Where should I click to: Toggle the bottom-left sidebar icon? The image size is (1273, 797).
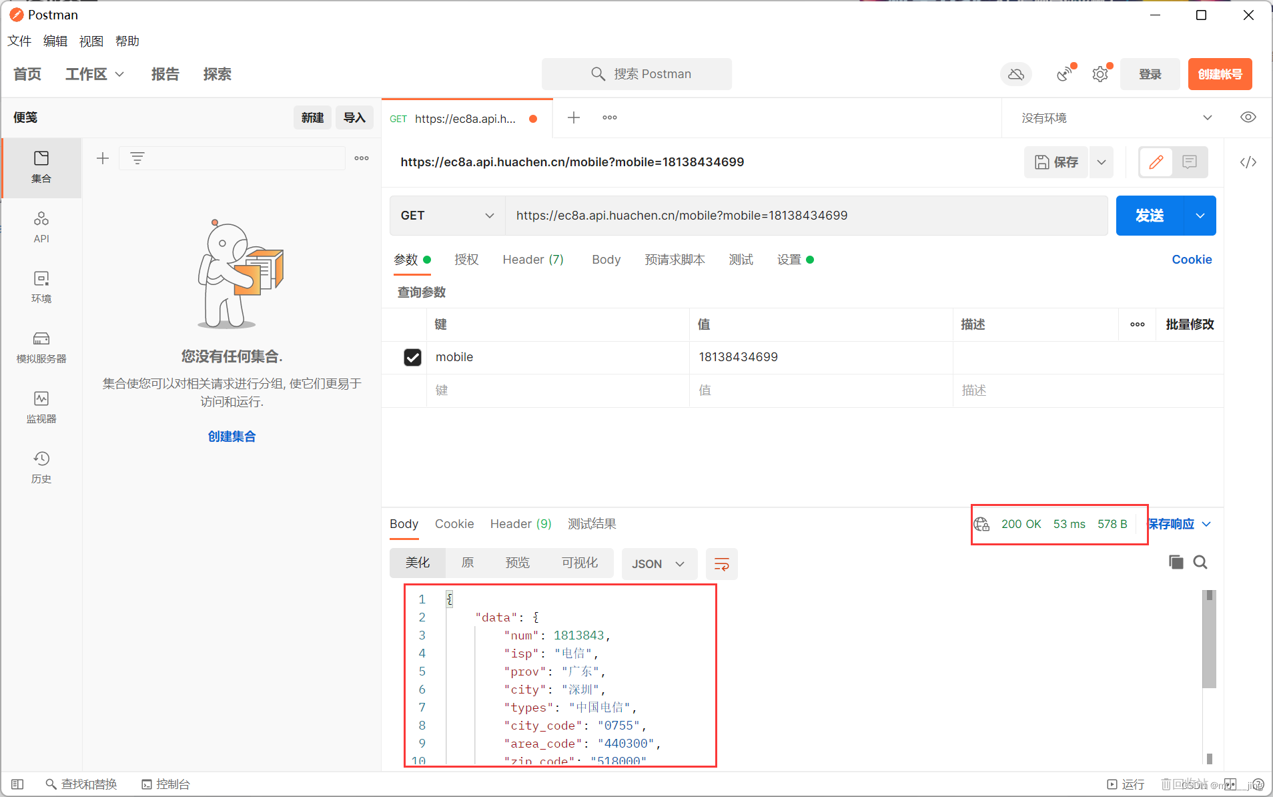coord(18,784)
